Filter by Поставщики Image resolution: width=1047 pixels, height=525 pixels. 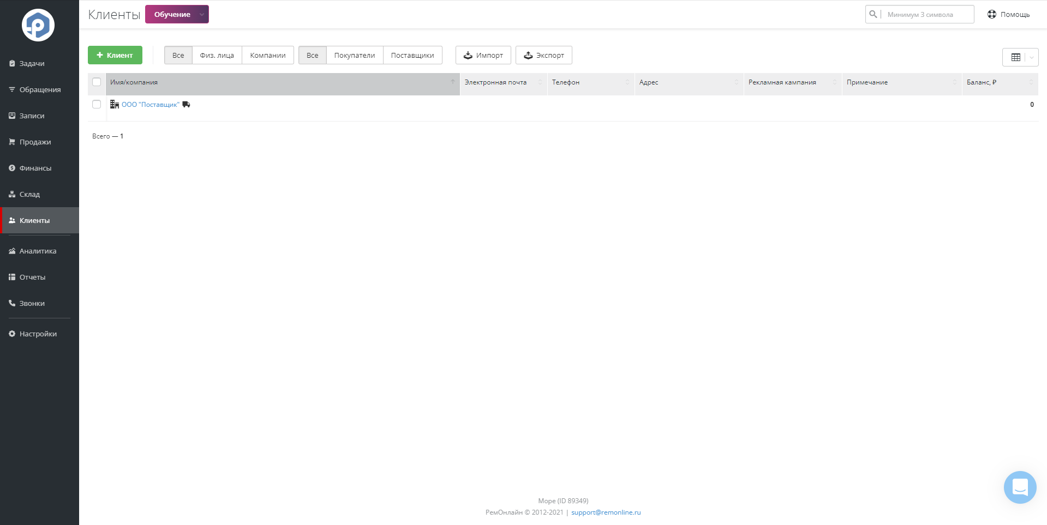click(x=412, y=55)
